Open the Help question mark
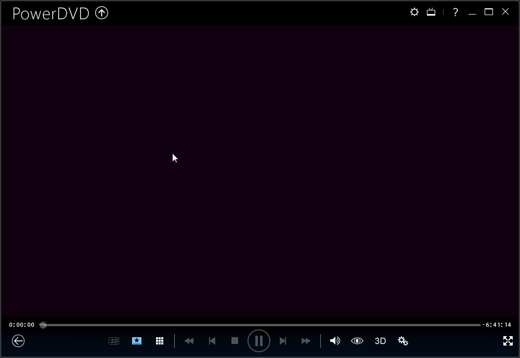Image resolution: width=520 pixels, height=358 pixels. tap(456, 12)
